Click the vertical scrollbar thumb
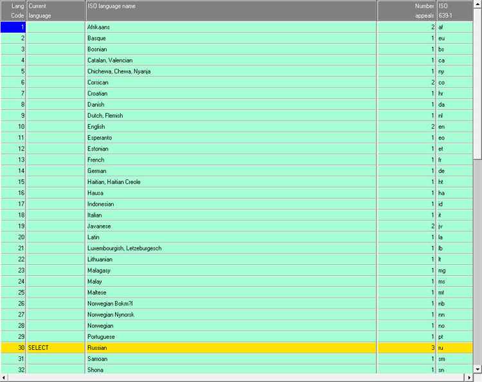The image size is (482, 382). pos(478,84)
